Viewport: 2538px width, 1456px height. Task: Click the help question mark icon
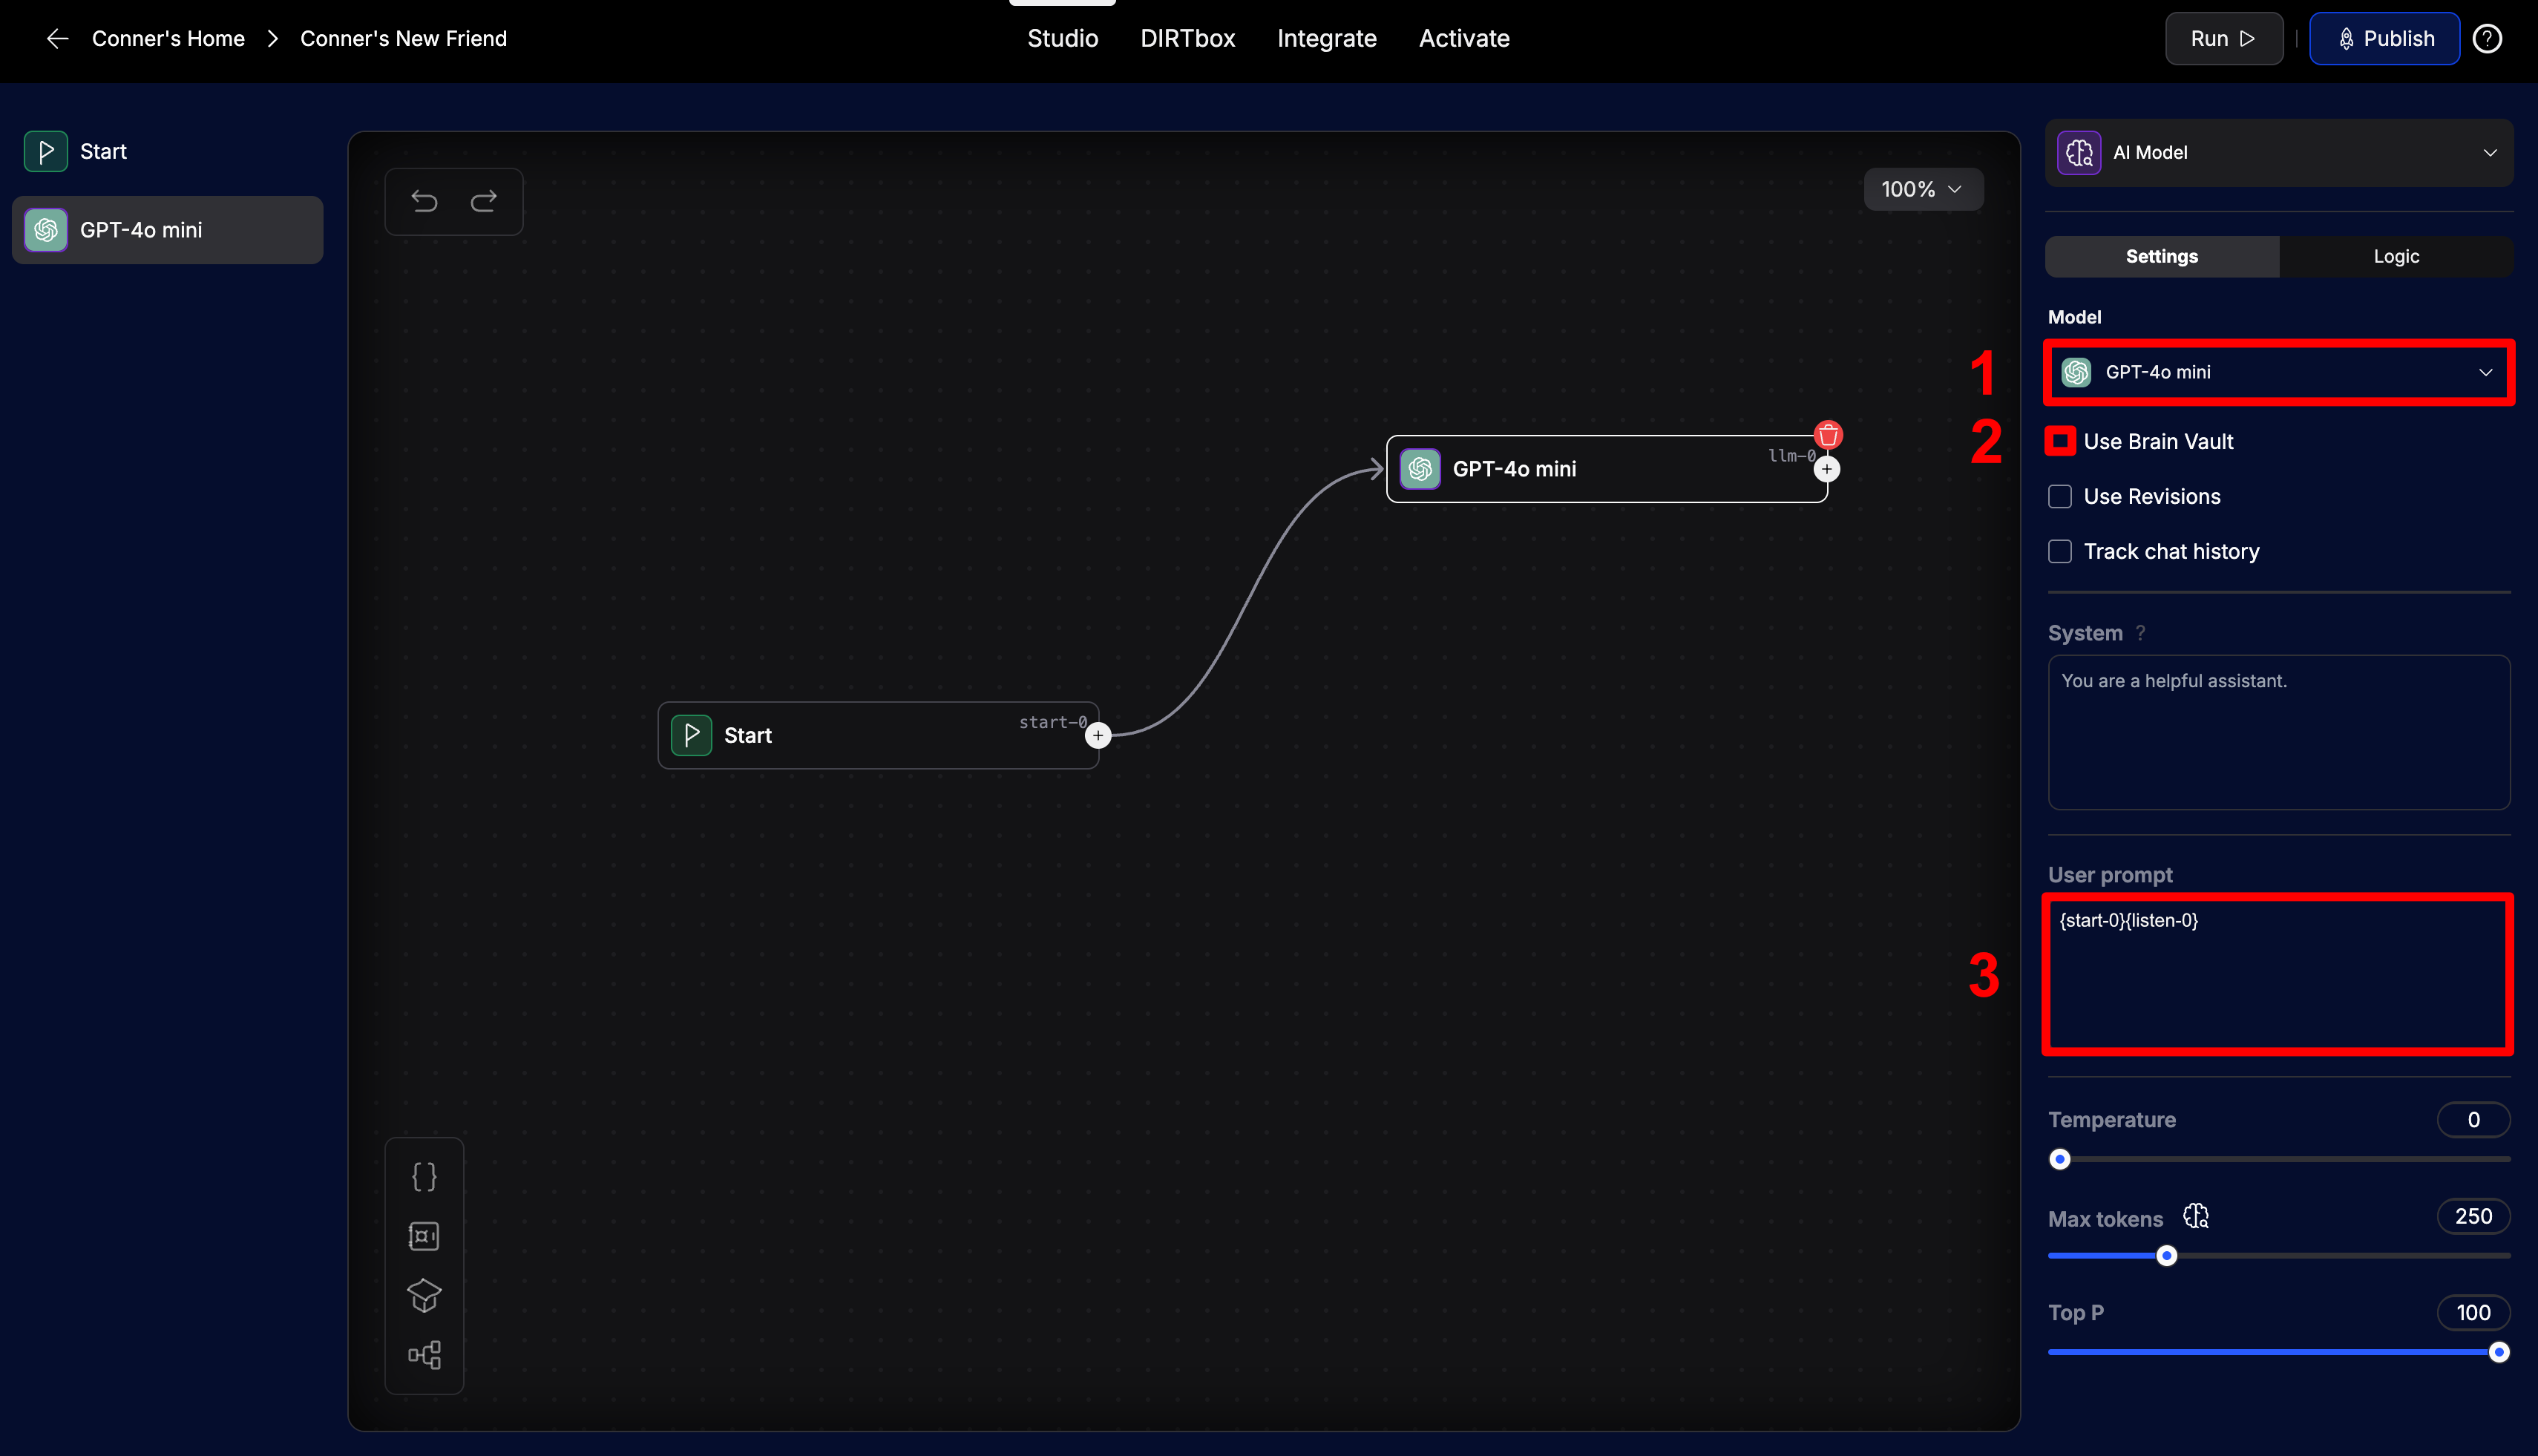(2487, 39)
